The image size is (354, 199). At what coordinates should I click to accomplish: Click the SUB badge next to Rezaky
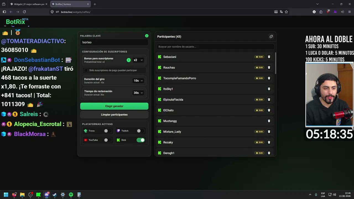(259, 142)
